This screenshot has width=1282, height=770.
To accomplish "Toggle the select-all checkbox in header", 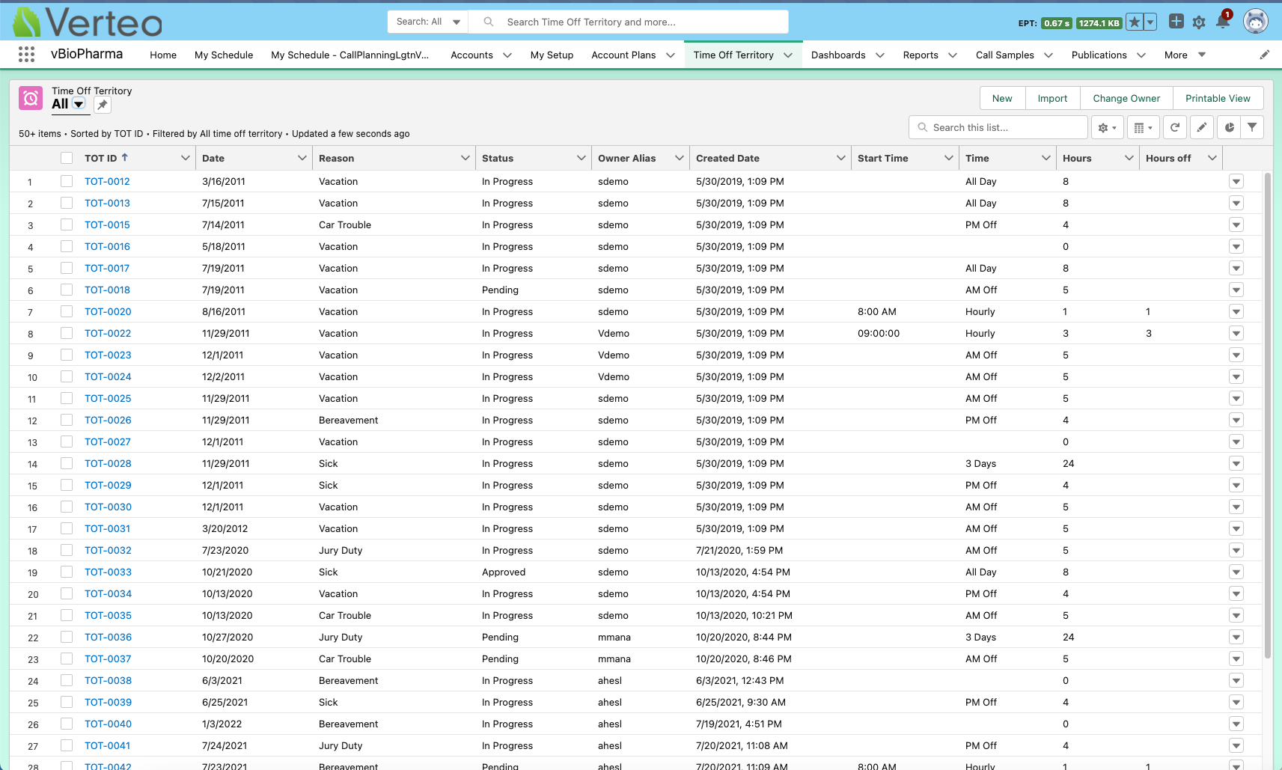I will 67,158.
